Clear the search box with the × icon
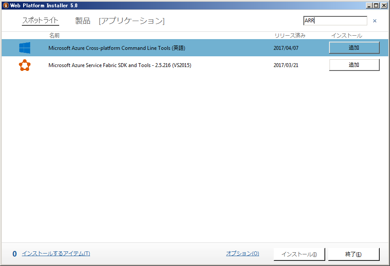 click(x=375, y=21)
